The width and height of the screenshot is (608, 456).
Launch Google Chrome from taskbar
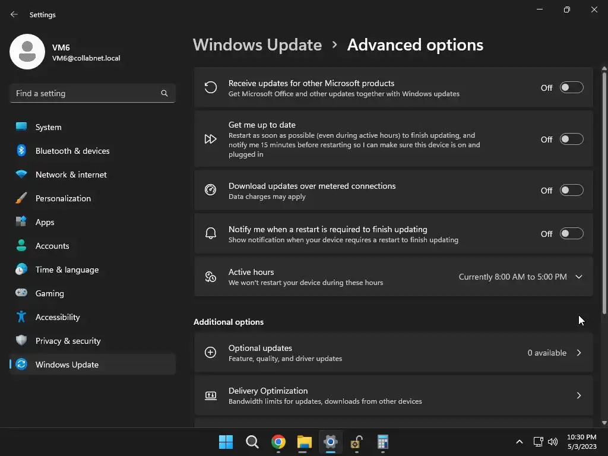click(x=278, y=442)
